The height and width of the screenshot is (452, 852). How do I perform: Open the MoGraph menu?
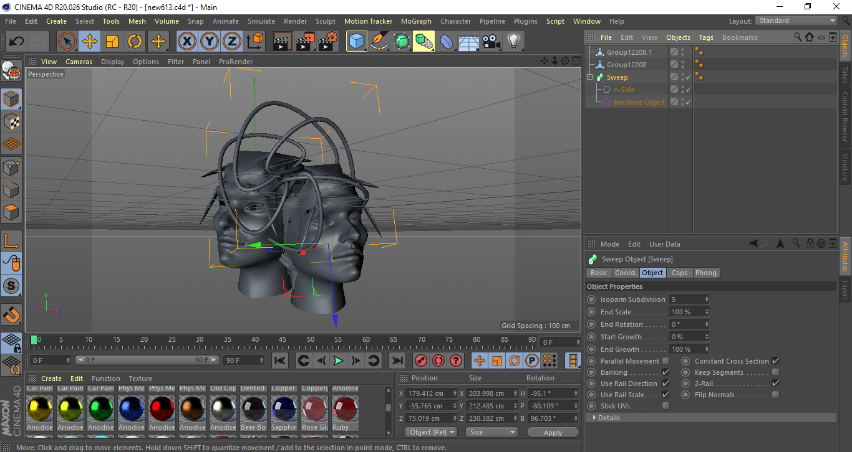(x=416, y=21)
